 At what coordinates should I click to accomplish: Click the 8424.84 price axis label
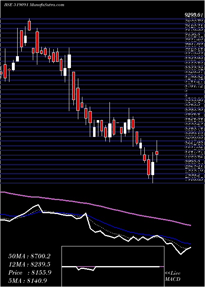pos(194,120)
